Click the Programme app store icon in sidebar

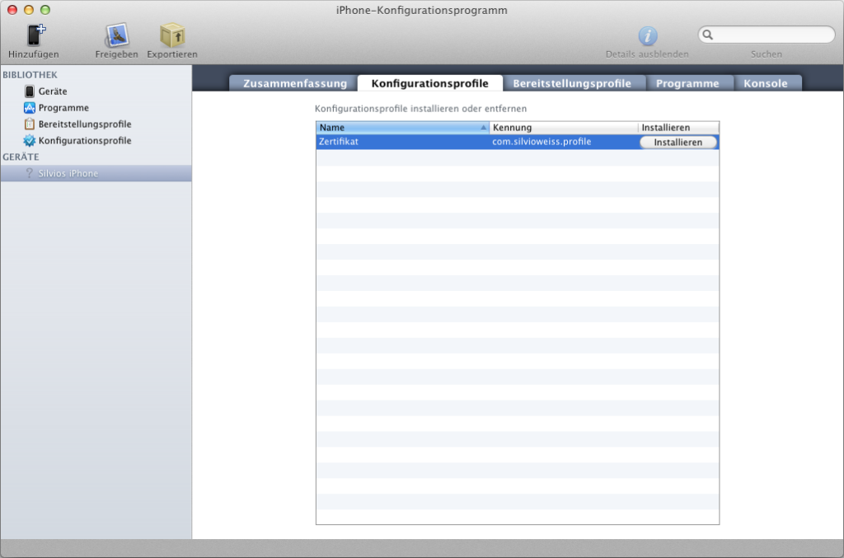click(30, 108)
